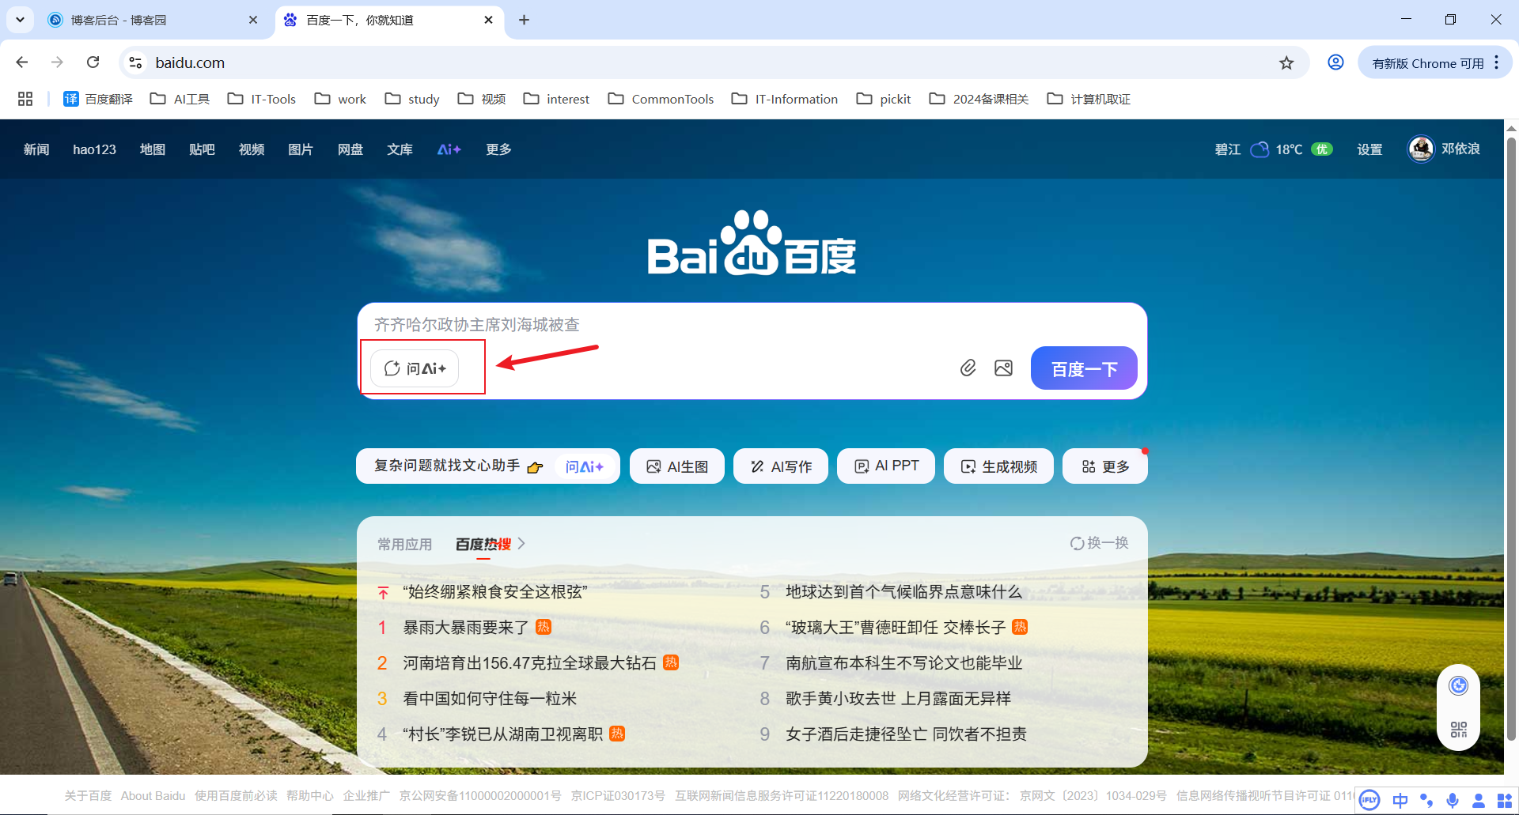Reload the page with refresh icon
The width and height of the screenshot is (1519, 815).
click(x=93, y=62)
